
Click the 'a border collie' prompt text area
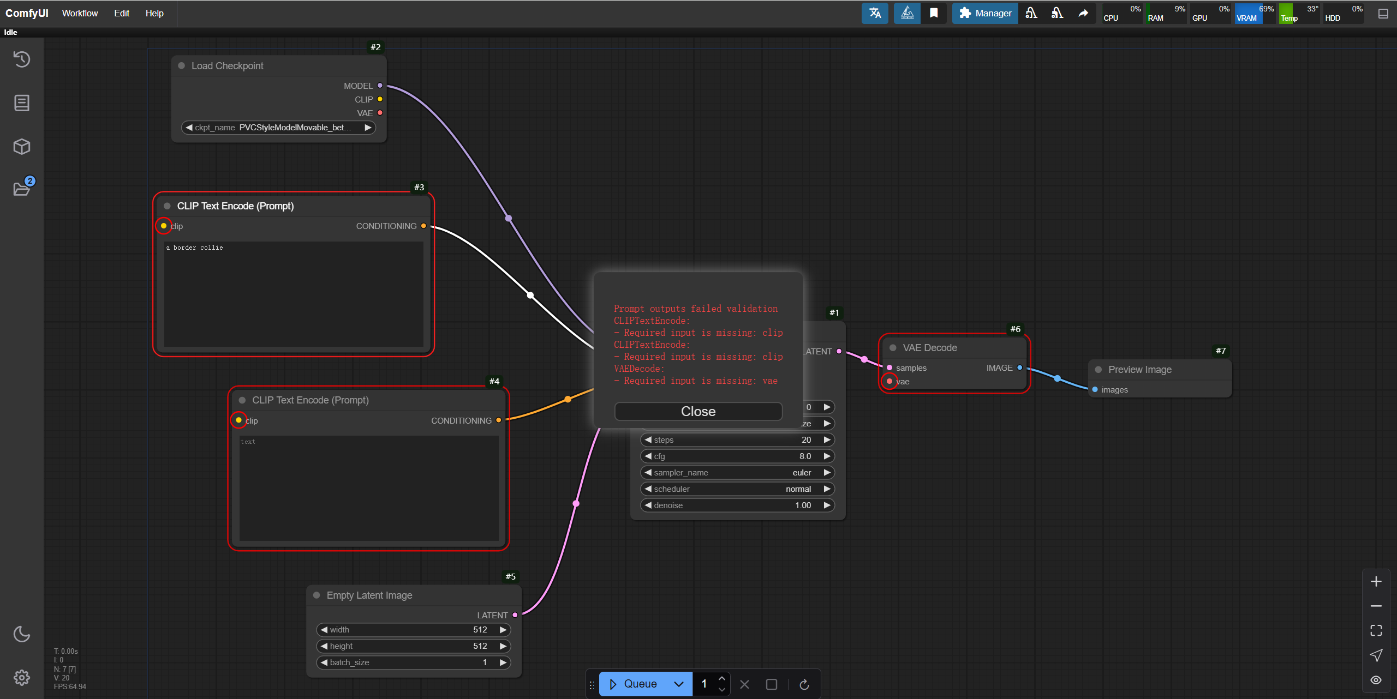(x=294, y=293)
